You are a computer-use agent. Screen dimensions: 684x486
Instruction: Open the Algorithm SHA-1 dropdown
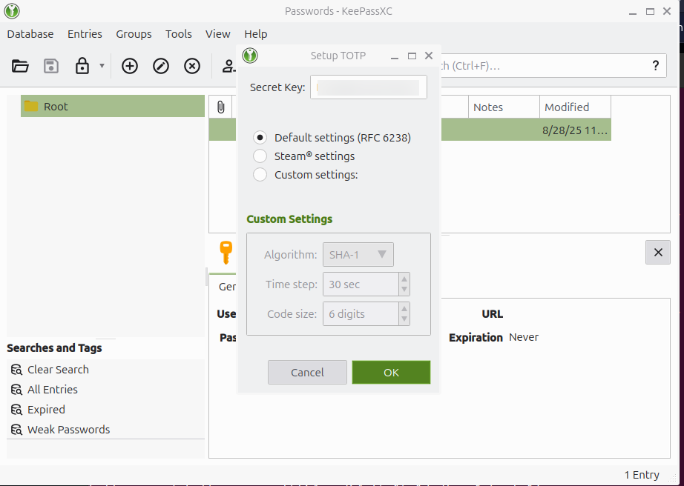pos(358,255)
